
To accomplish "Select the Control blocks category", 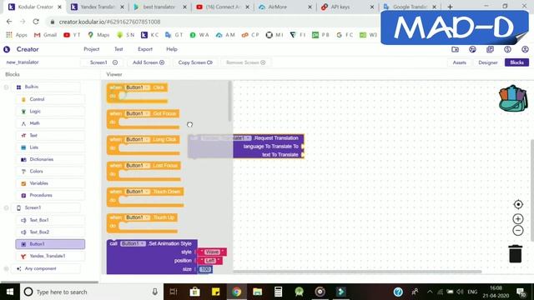I will coord(50,99).
